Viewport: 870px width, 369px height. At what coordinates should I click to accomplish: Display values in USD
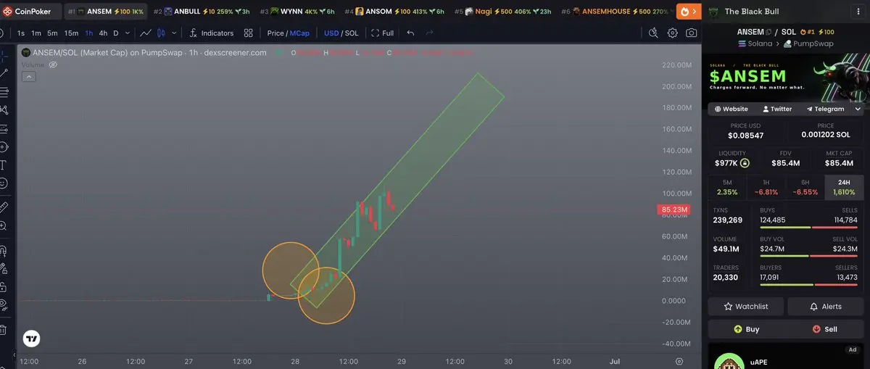coord(331,33)
